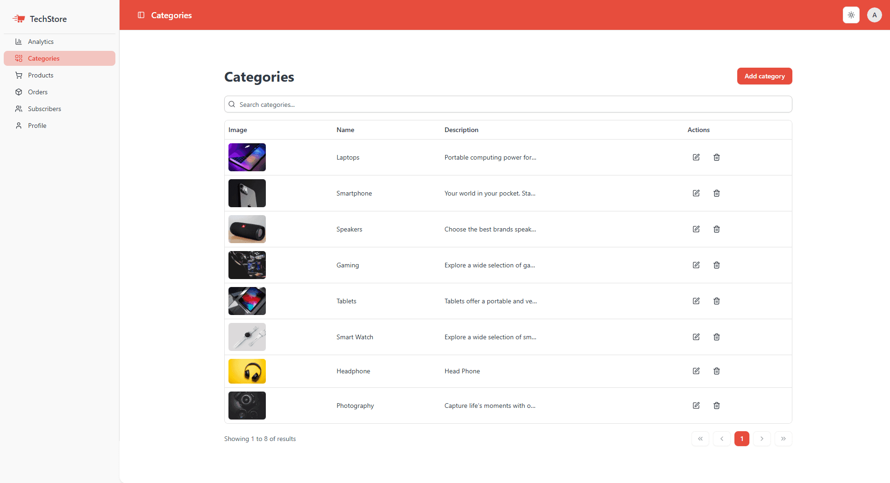Open the Headphone thumbnail image
This screenshot has height=483, width=890.
pyautogui.click(x=247, y=371)
